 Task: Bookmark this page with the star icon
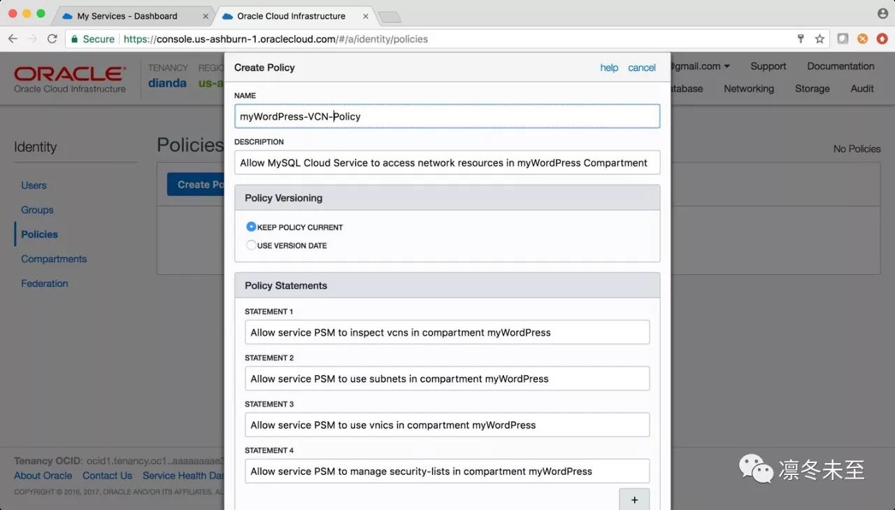click(x=819, y=39)
